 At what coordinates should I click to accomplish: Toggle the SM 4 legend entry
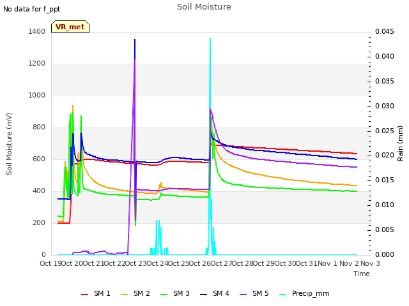(215, 293)
